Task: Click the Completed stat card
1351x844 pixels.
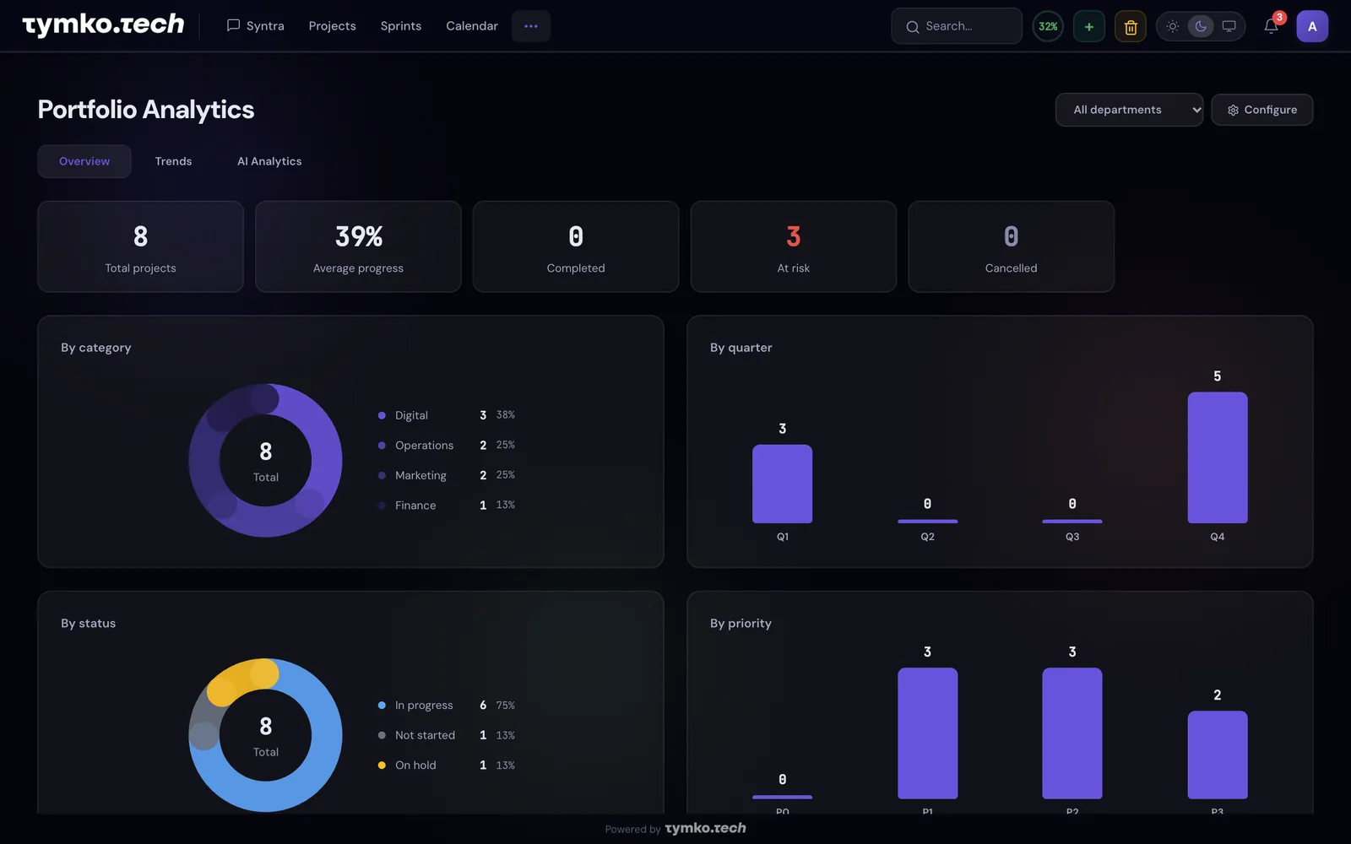Action: (576, 246)
